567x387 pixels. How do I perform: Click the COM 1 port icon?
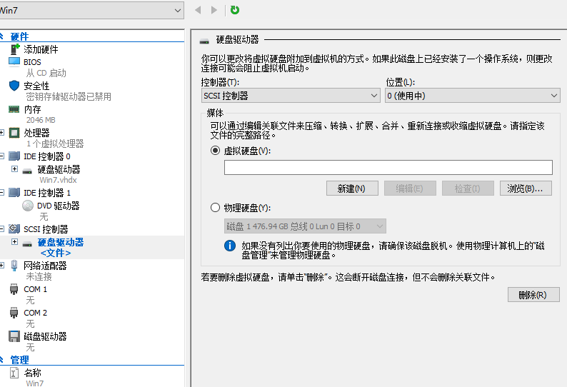pyautogui.click(x=14, y=289)
